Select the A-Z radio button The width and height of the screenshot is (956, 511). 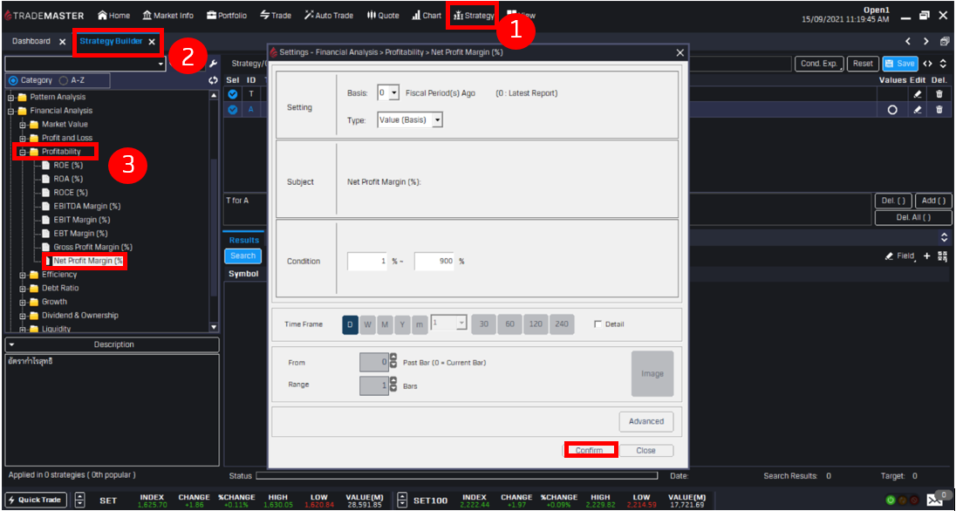(x=63, y=80)
